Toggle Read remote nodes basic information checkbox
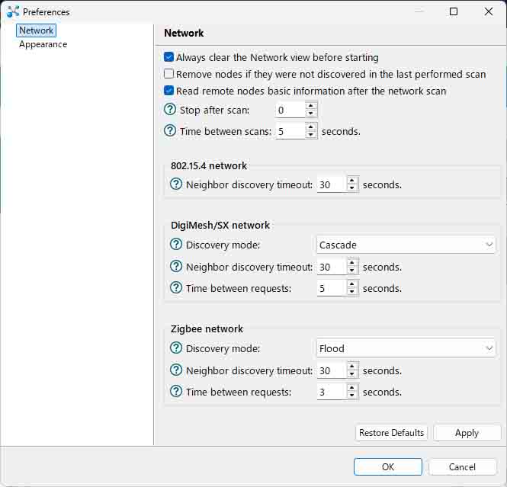Image resolution: width=507 pixels, height=487 pixels. [168, 91]
